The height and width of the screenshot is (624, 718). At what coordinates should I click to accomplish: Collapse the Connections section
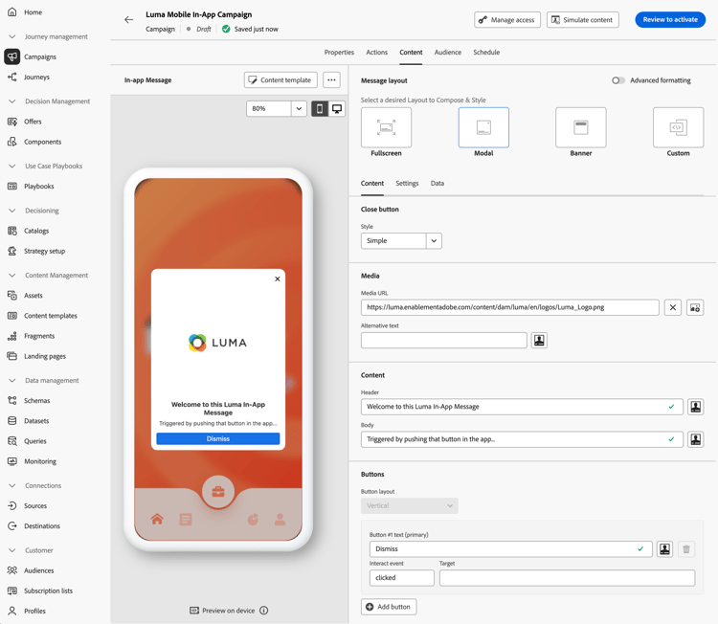[x=12, y=485]
